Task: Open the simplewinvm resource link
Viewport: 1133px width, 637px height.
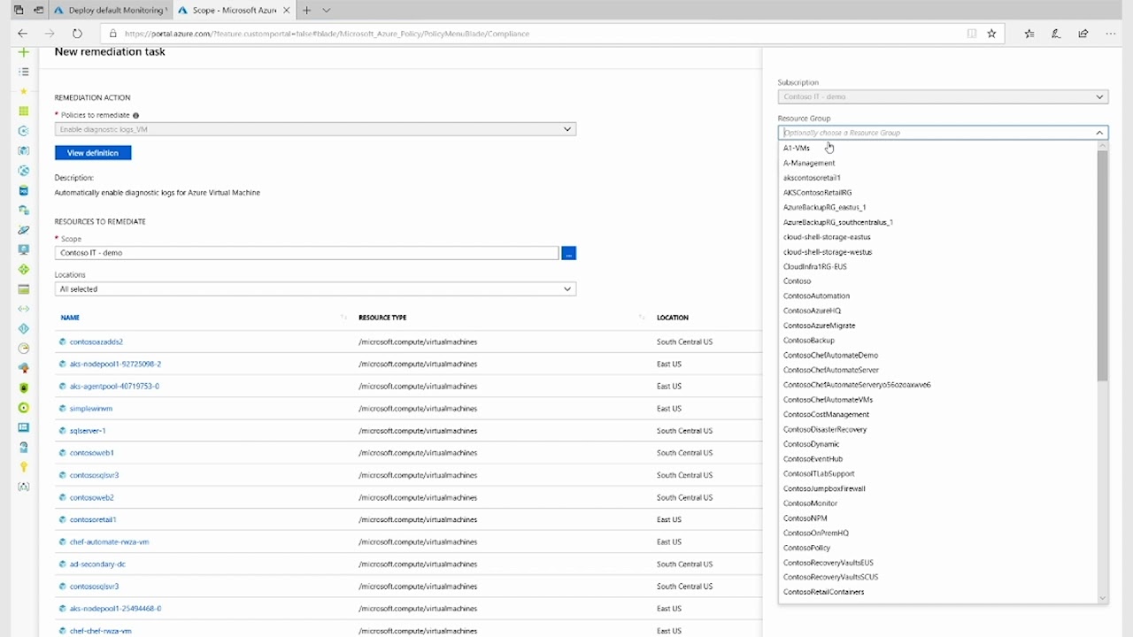Action: (x=91, y=409)
